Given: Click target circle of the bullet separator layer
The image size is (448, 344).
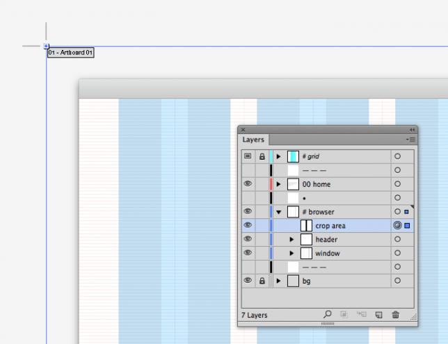Looking at the screenshot, I should [397, 197].
